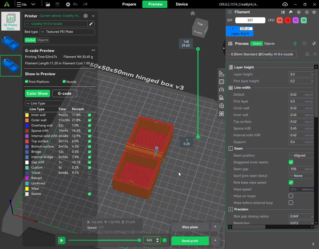Open Bed type Textured PEI Plate dropdown

pyautogui.click(x=67, y=32)
